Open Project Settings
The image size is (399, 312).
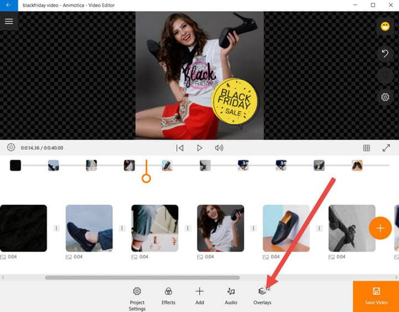[137, 297]
